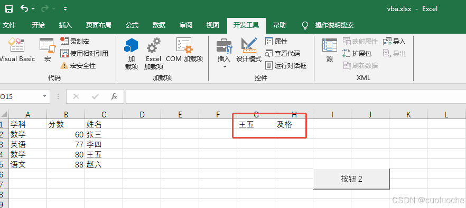
Task: Select column A header
Action: point(28,114)
